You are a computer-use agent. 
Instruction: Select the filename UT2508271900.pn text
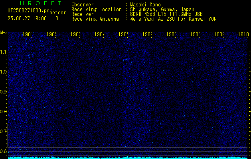pyautogui.click(x=29, y=11)
